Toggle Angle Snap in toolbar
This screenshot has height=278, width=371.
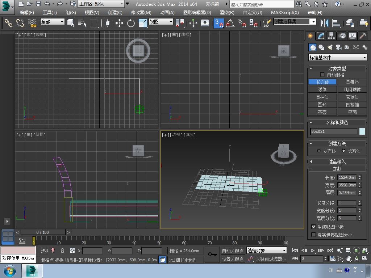point(230,23)
